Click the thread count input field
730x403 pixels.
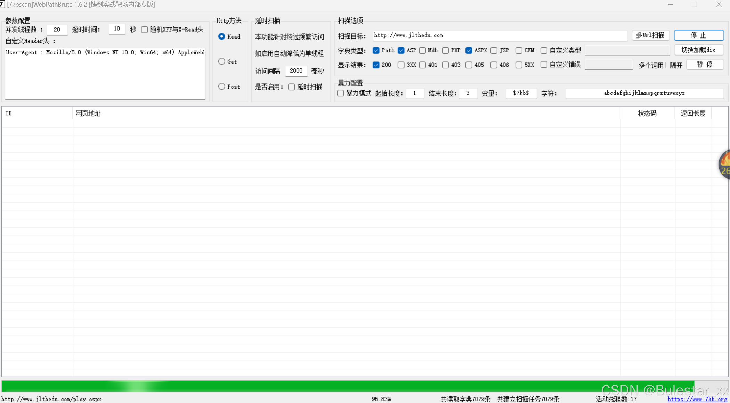tap(57, 30)
